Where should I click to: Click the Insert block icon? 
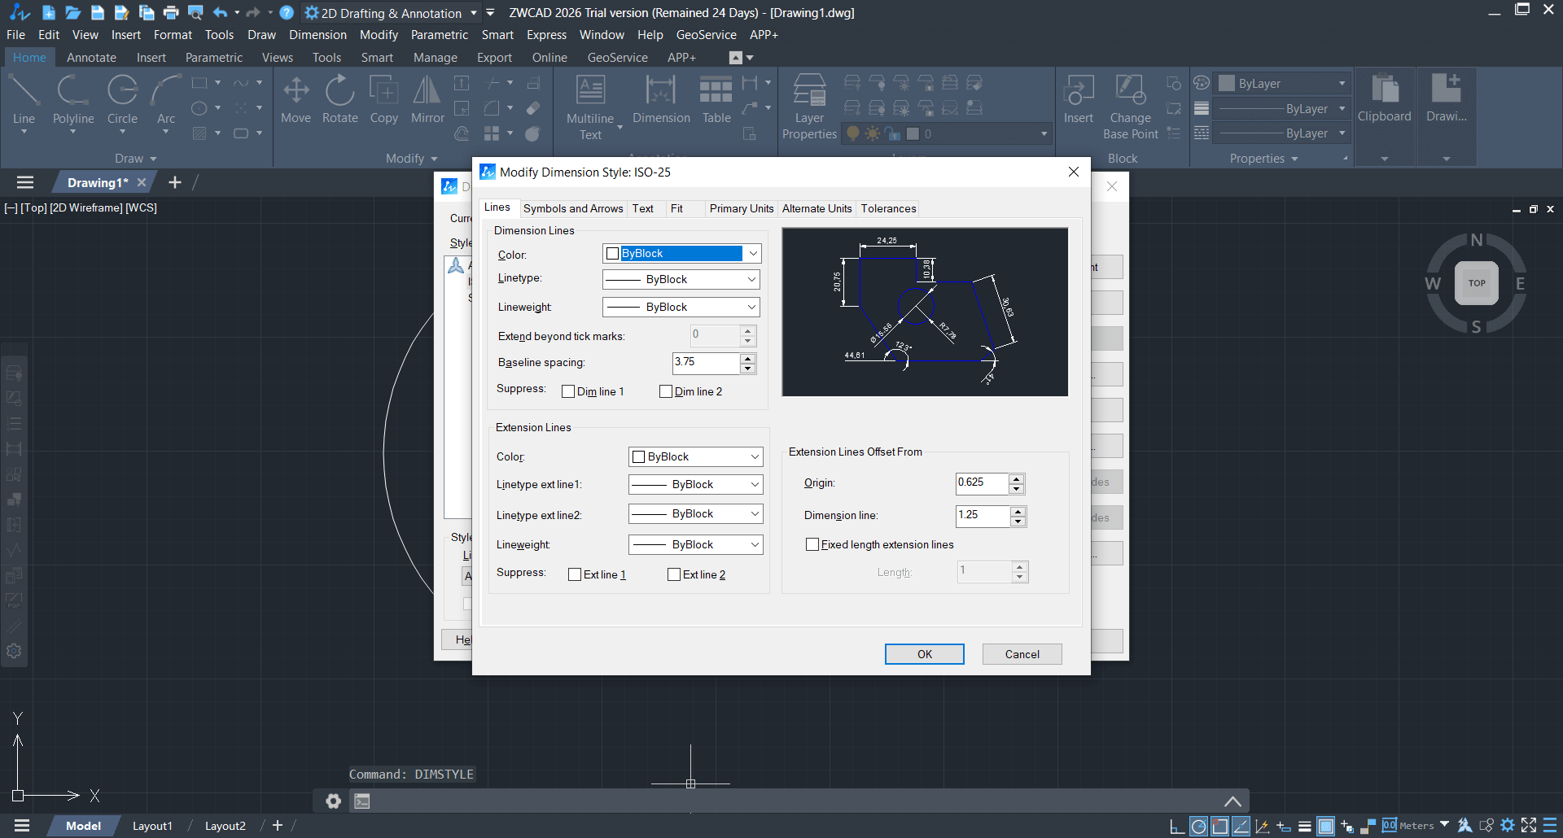[1079, 99]
